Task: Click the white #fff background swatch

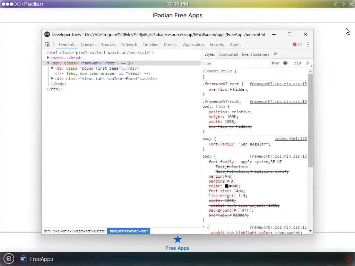Action: coord(240,210)
